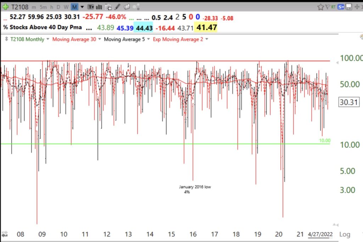
Task: Click the 30.31 last price value in header
Action: click(x=72, y=17)
